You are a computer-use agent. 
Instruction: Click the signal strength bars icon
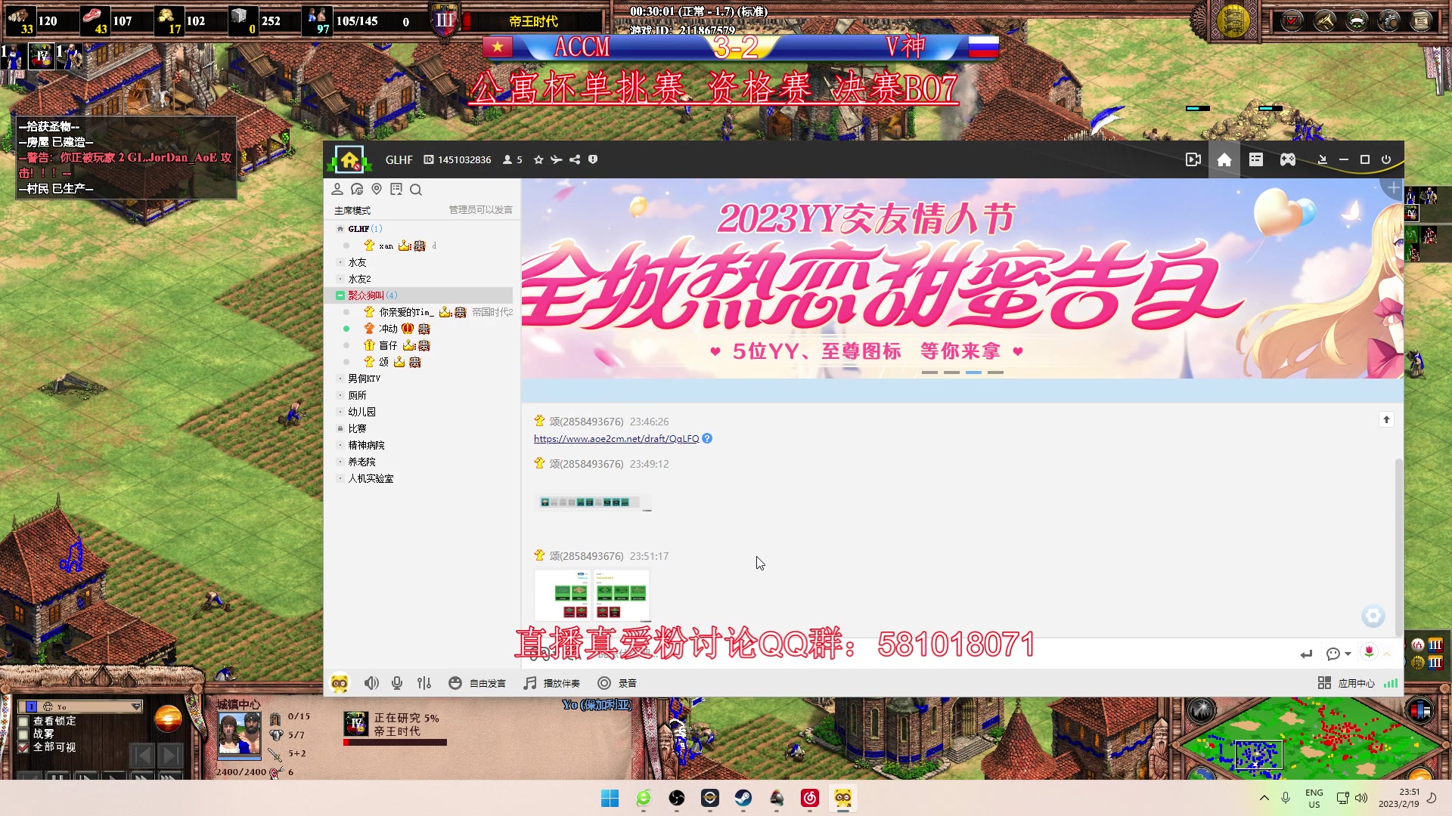[x=1391, y=683]
